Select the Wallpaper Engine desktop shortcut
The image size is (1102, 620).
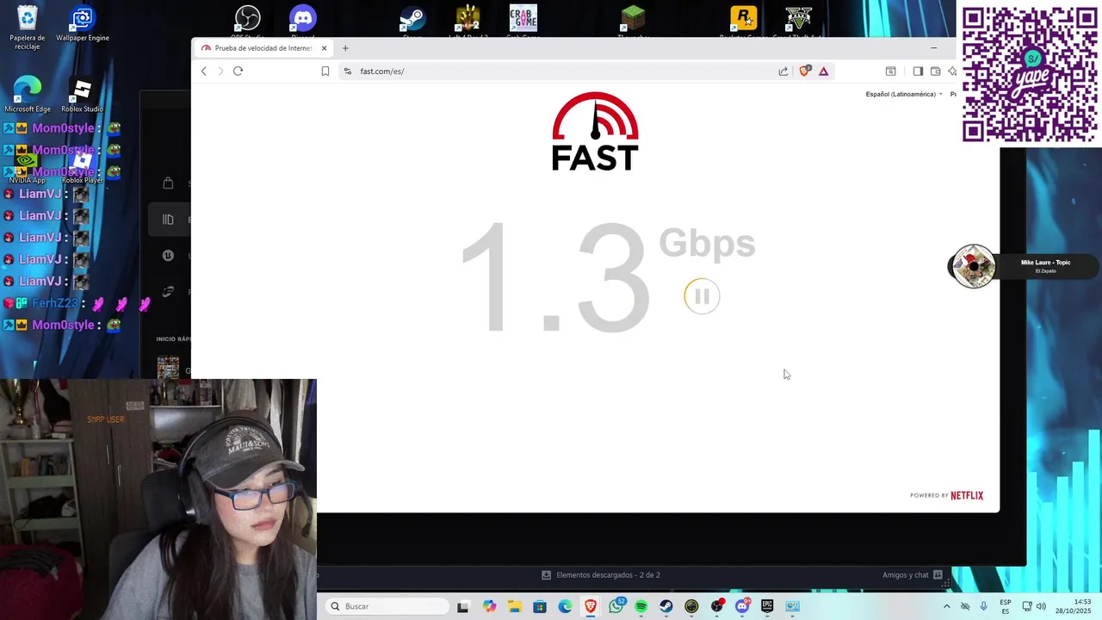pos(83,24)
